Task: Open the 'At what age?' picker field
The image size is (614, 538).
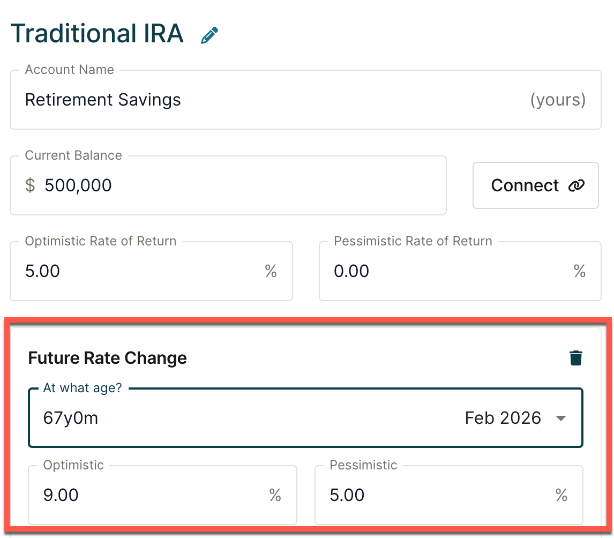Action: pyautogui.click(x=214, y=418)
